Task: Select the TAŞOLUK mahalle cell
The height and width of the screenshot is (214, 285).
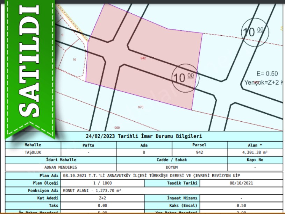Action: click(x=33, y=152)
